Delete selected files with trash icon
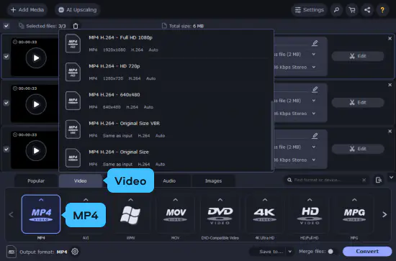Image resolution: width=396 pixels, height=261 pixels. (76, 26)
